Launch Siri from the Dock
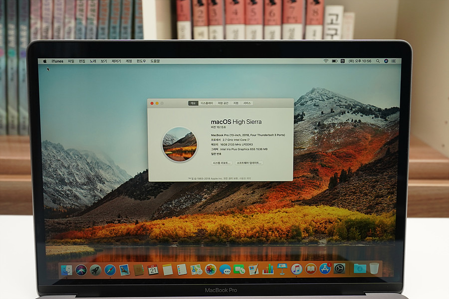Viewport: 449px width, 299px height. [81, 270]
